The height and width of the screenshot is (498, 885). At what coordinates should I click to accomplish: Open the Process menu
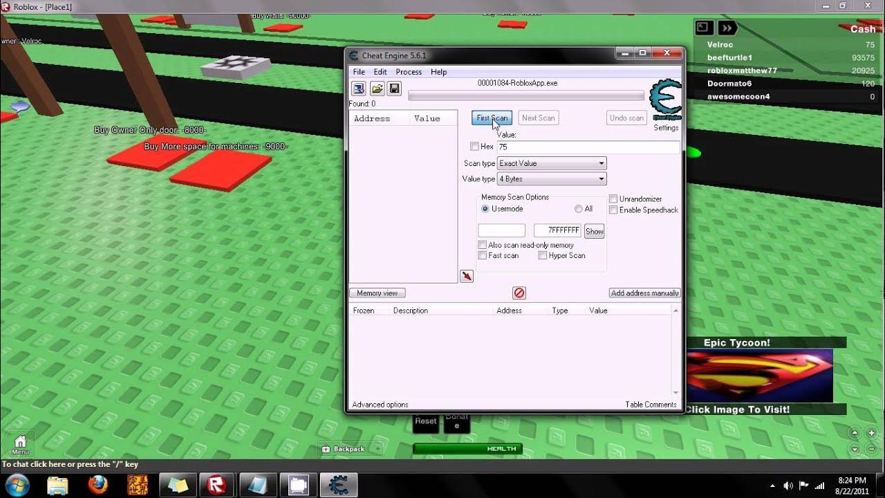pyautogui.click(x=409, y=72)
